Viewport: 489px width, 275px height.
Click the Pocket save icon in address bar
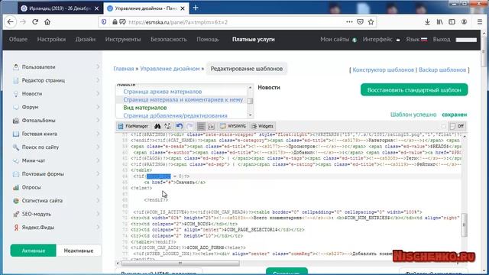pyautogui.click(x=360, y=22)
